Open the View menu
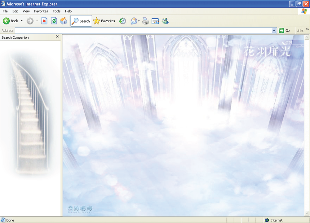 [x=26, y=11]
